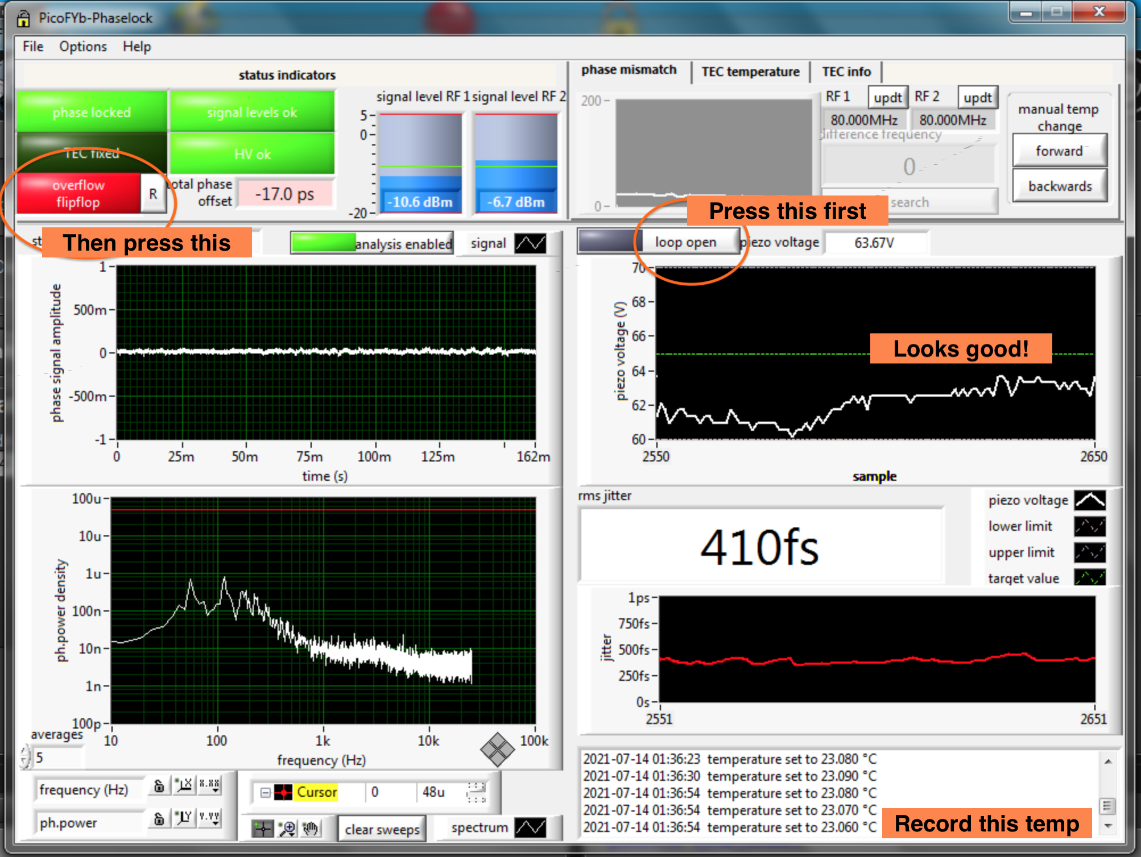
Task: Click the averages value field
Action: [x=59, y=758]
